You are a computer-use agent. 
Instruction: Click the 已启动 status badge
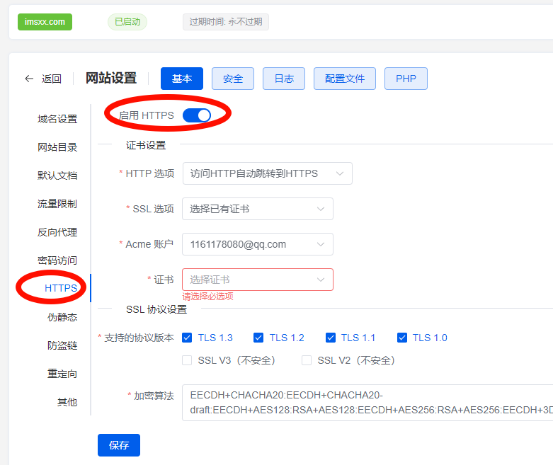(x=127, y=22)
